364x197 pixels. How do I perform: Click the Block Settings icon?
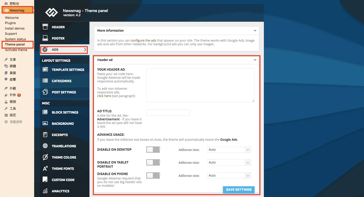coord(45,112)
